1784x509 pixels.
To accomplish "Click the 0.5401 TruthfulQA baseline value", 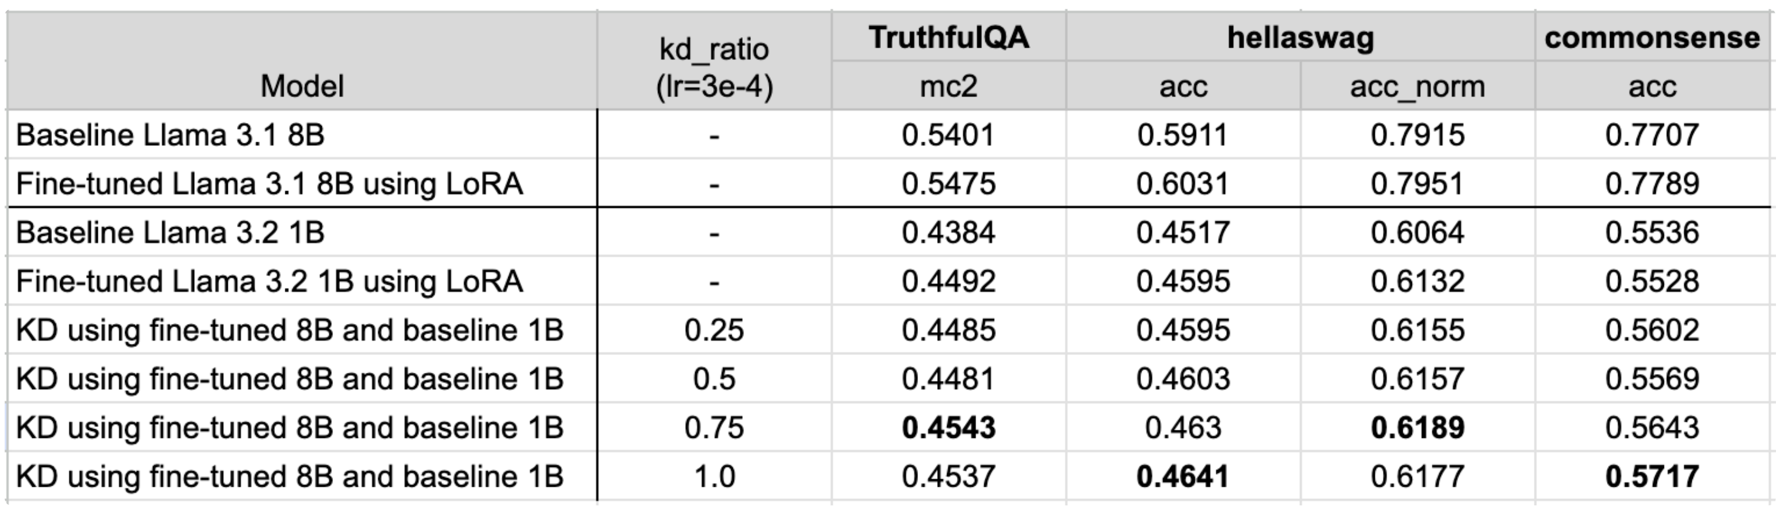I will click(949, 135).
